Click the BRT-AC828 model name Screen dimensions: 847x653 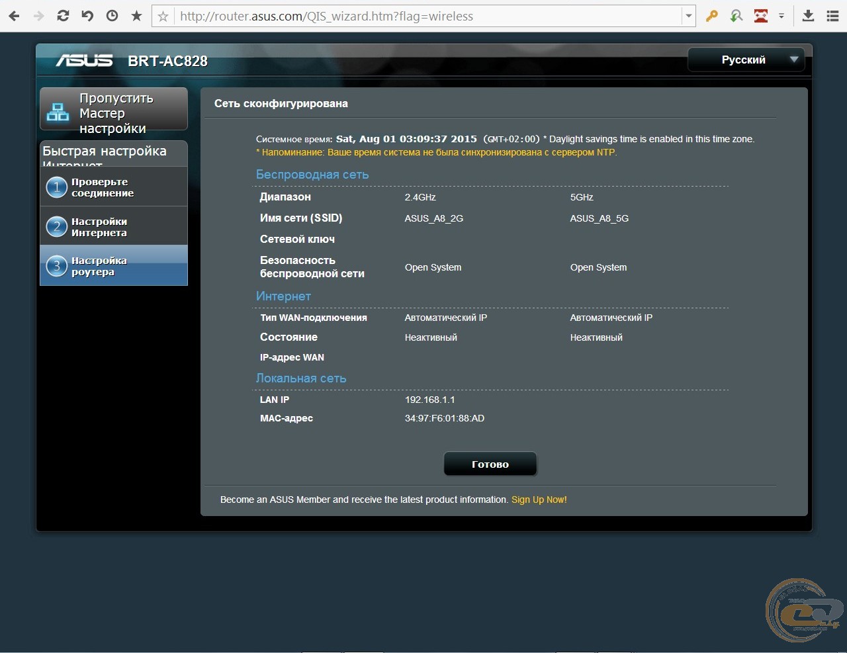pos(167,61)
